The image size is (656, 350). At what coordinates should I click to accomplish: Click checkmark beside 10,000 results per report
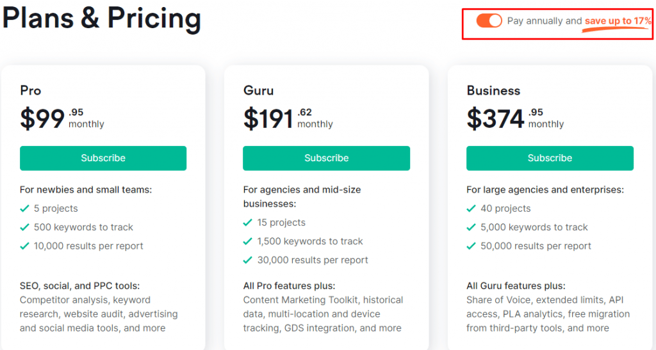pyautogui.click(x=25, y=246)
